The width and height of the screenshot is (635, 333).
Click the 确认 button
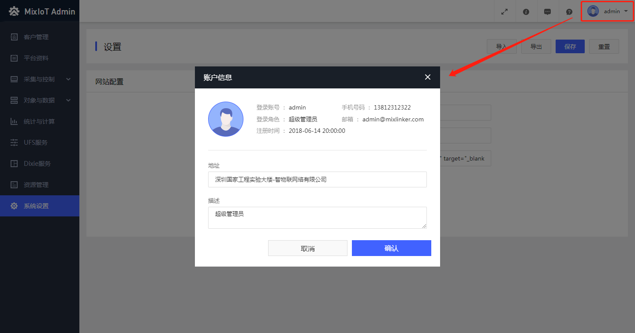[x=391, y=248]
